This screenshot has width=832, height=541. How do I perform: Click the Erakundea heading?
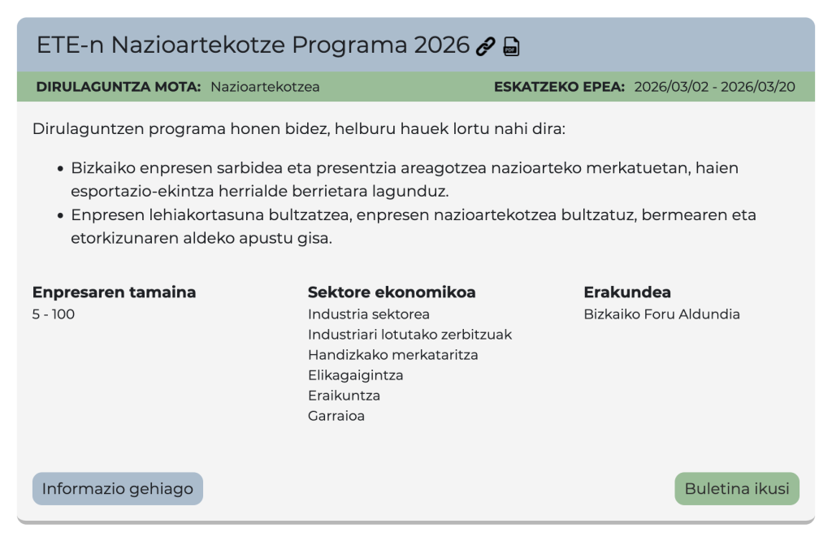[627, 292]
